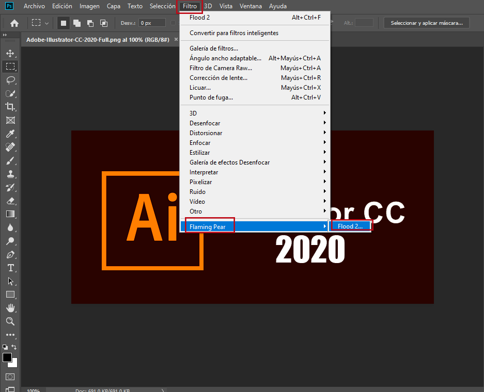This screenshot has width=484, height=392.
Task: Select the Lasso tool
Action: [x=10, y=80]
